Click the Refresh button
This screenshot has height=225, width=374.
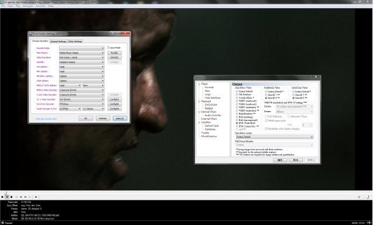[x=103, y=119]
